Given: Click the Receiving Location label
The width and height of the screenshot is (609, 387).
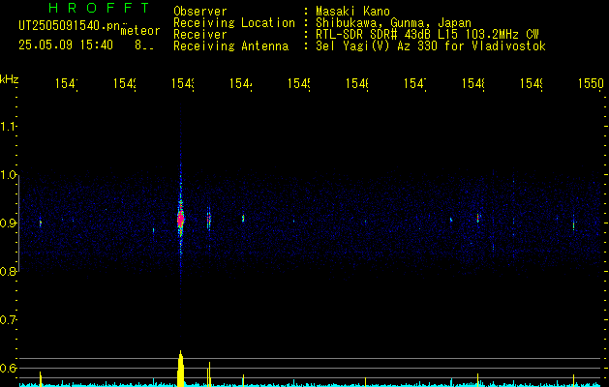Looking at the screenshot, I should click(234, 23).
